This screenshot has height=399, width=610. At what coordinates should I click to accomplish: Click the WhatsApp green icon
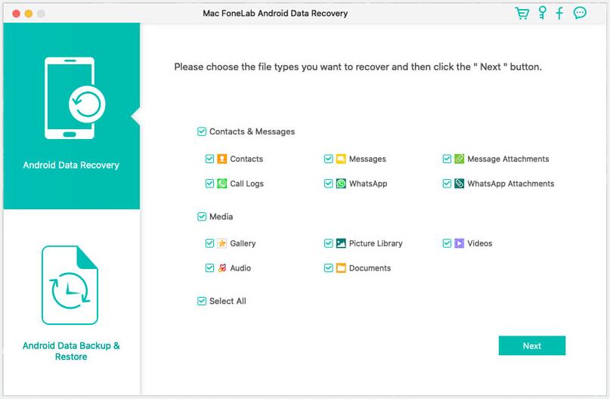341,184
